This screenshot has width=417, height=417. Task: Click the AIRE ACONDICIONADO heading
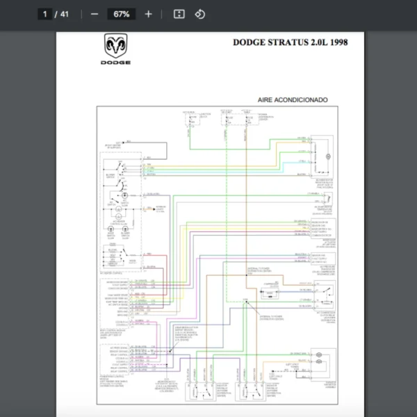(x=293, y=100)
